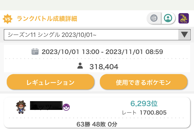Click the season dropdown arrow button
This screenshot has width=194, height=130.
tap(184, 35)
